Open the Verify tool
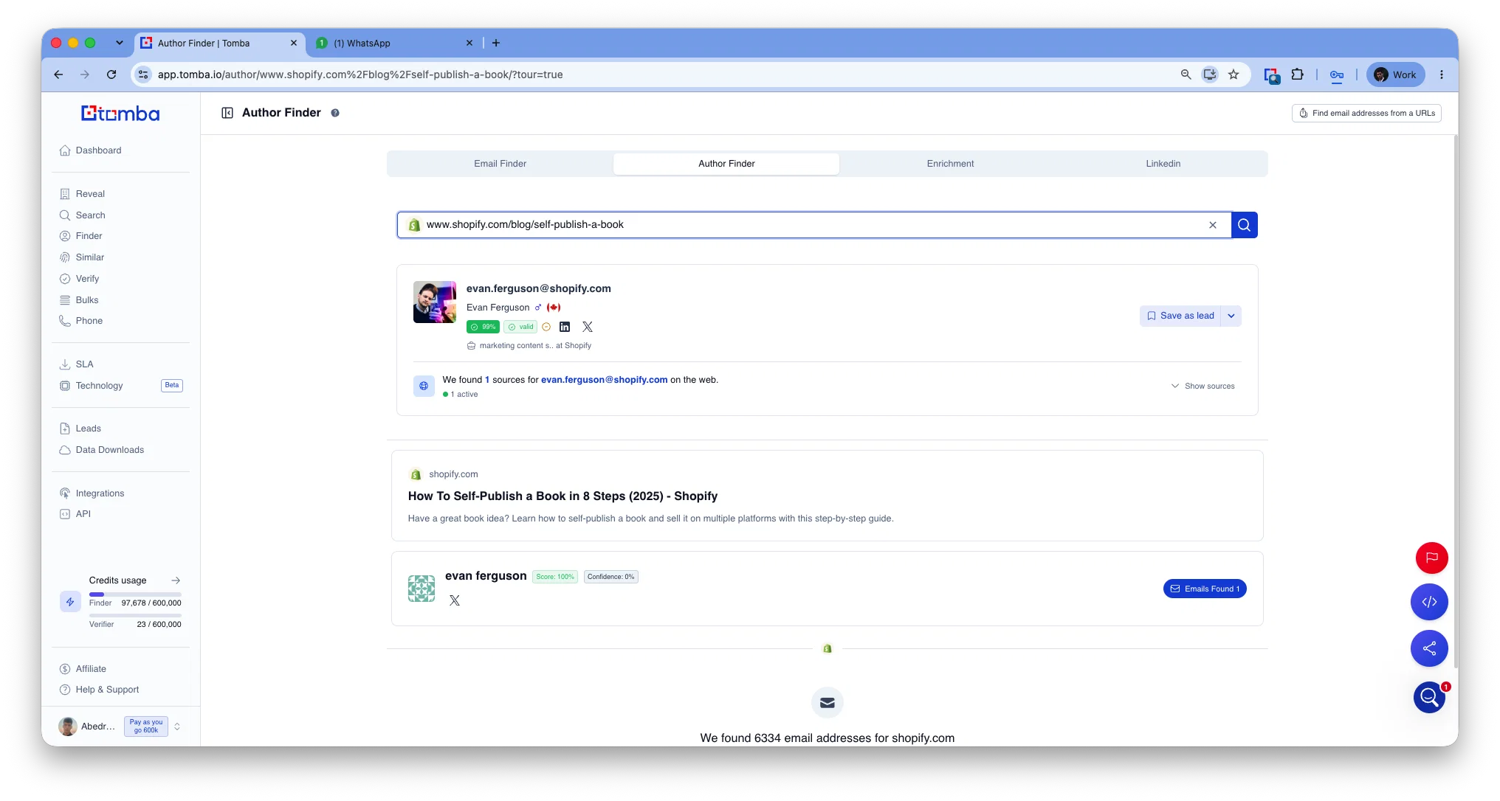Image resolution: width=1500 pixels, height=801 pixels. tap(87, 279)
